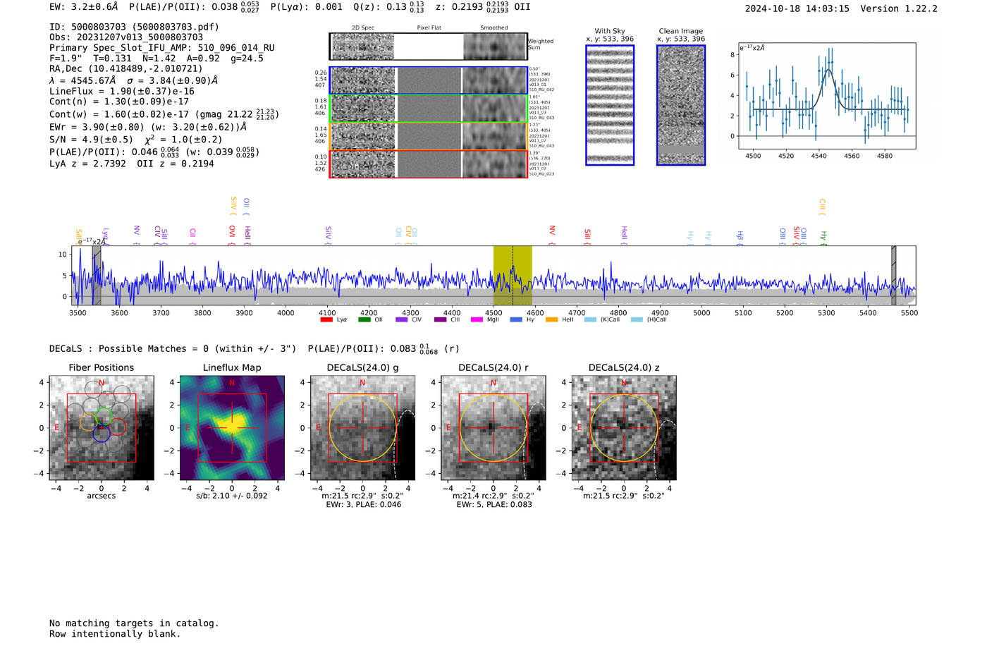Click the Primary Spec_Slot_IFU_AMP line
Image resolution: width=987 pixels, height=672 pixels.
(x=162, y=48)
